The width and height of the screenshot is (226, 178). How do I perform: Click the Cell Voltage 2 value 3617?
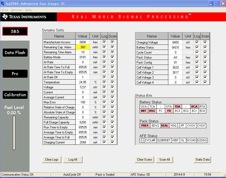coord(175,73)
